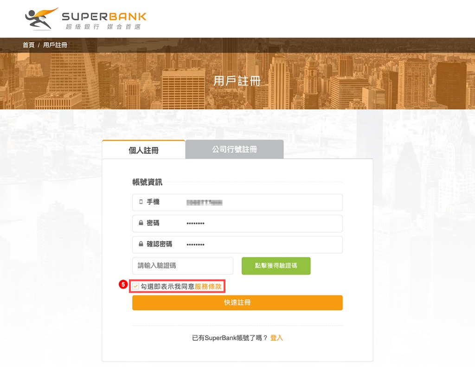Focus the 確認密碼 confirm password field
The width and height of the screenshot is (475, 373).
tap(237, 244)
